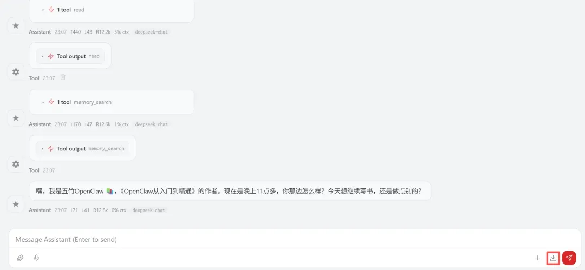The image size is (585, 270).
Task: Click deepseek-chat tag next to 0% ctx
Action: pos(148,210)
